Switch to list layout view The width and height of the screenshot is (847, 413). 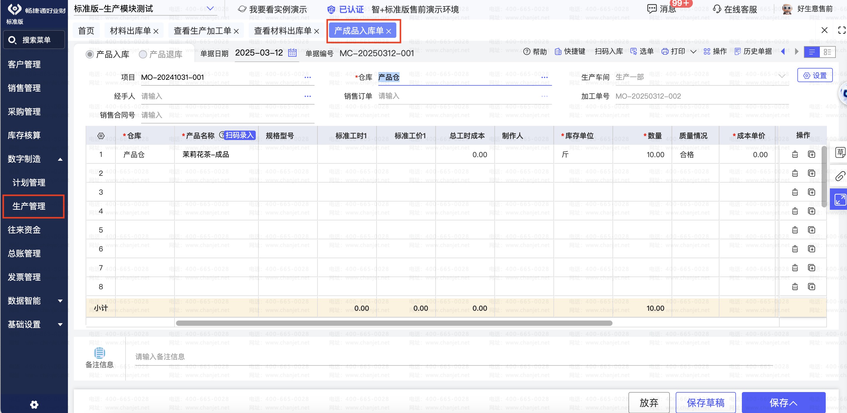pyautogui.click(x=812, y=52)
